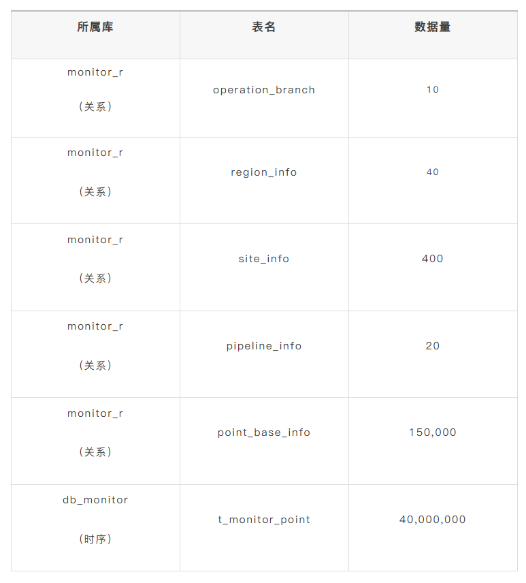Viewport: 526px width, 583px height.
Task: Click monitor_r in the point_base_info row
Action: [x=95, y=413]
